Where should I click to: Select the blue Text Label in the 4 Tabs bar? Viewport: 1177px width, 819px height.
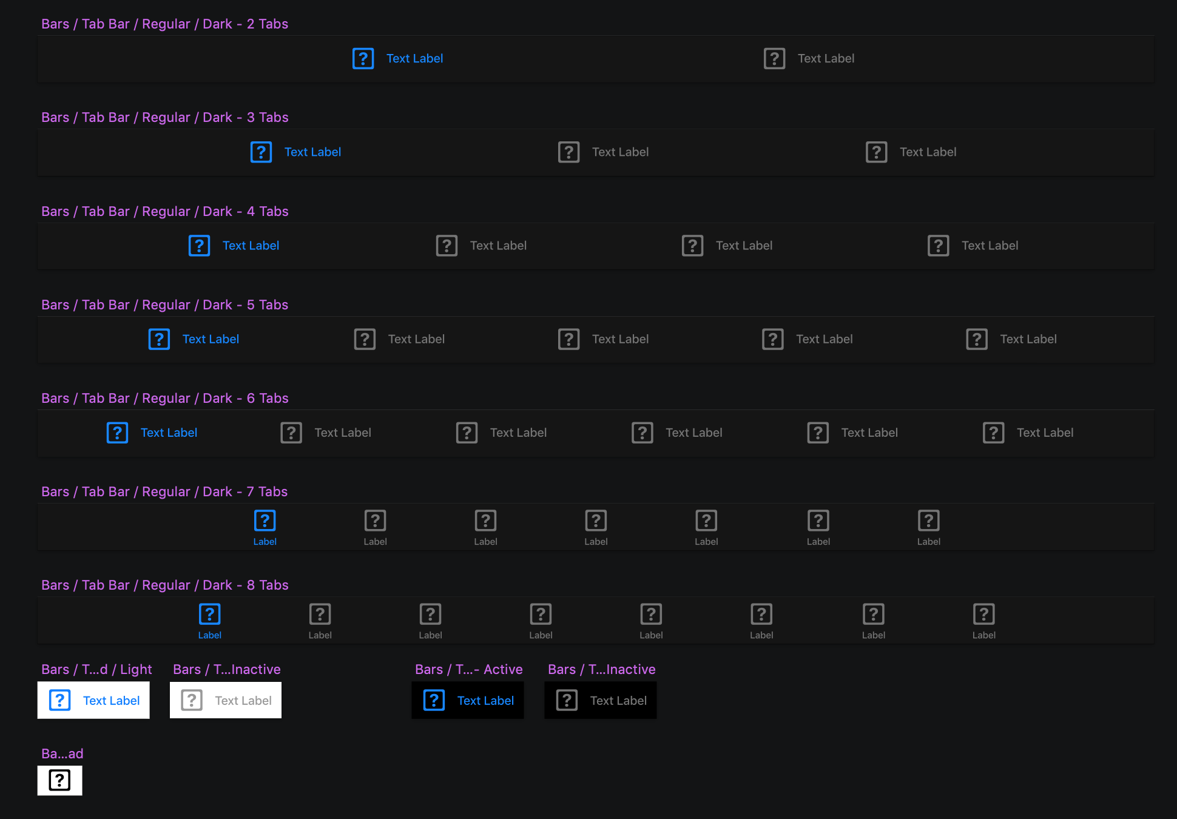tap(251, 246)
